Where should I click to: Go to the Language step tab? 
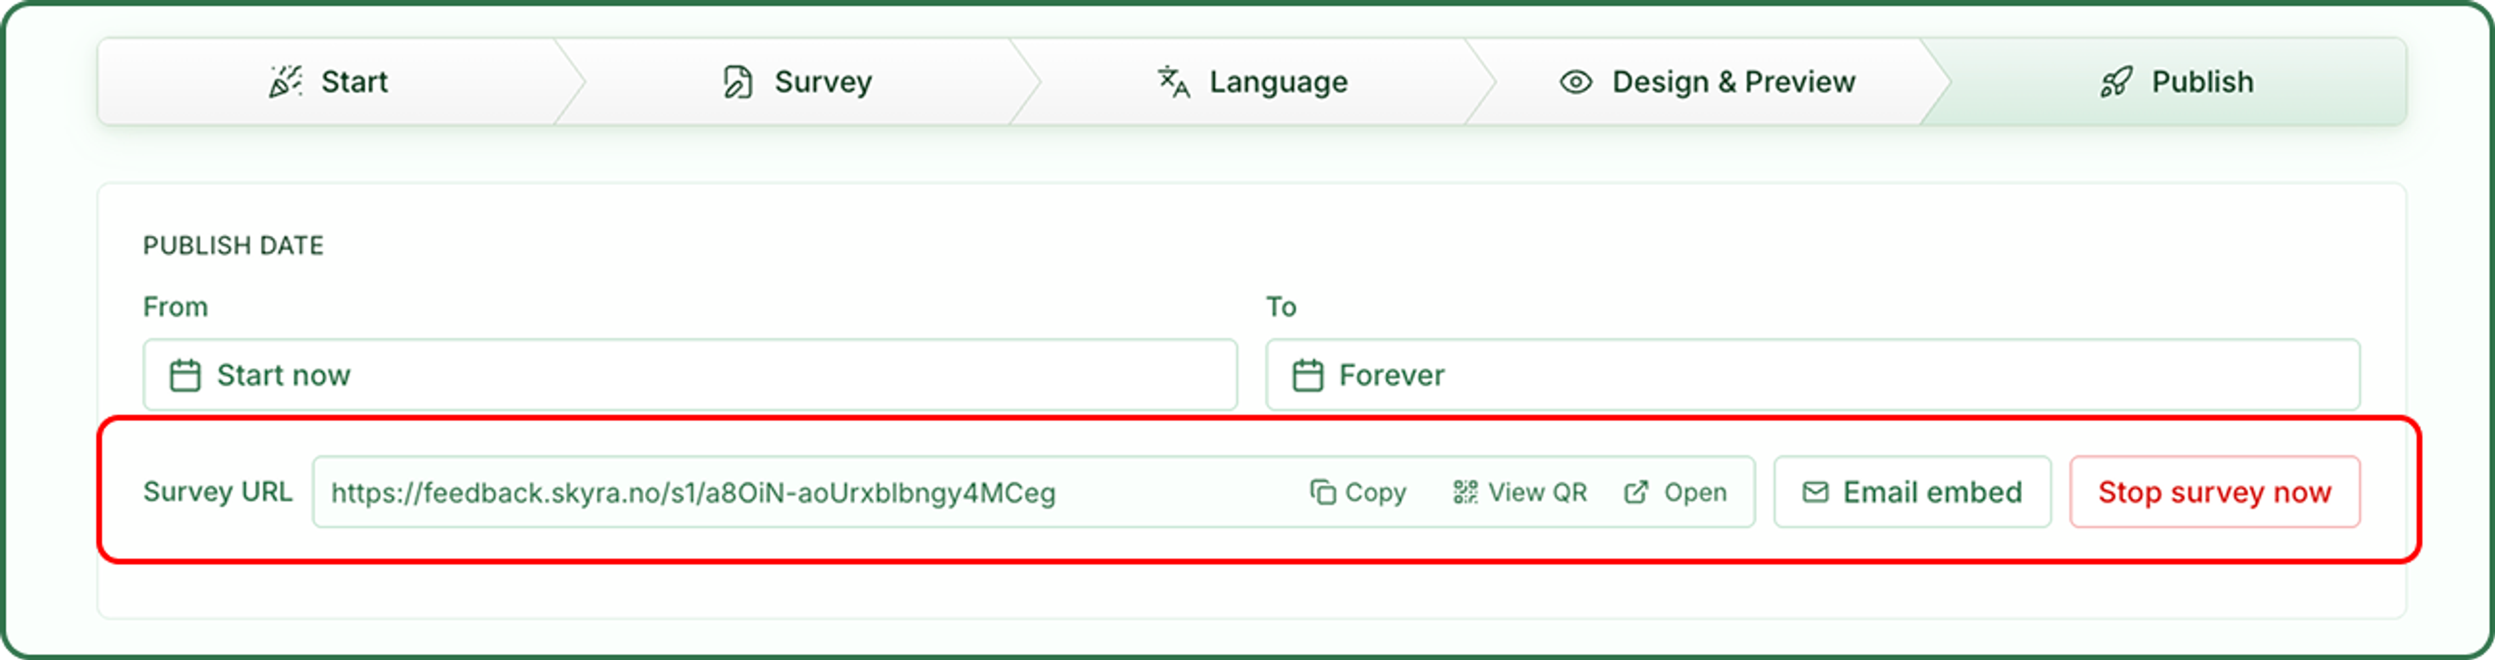click(1253, 82)
